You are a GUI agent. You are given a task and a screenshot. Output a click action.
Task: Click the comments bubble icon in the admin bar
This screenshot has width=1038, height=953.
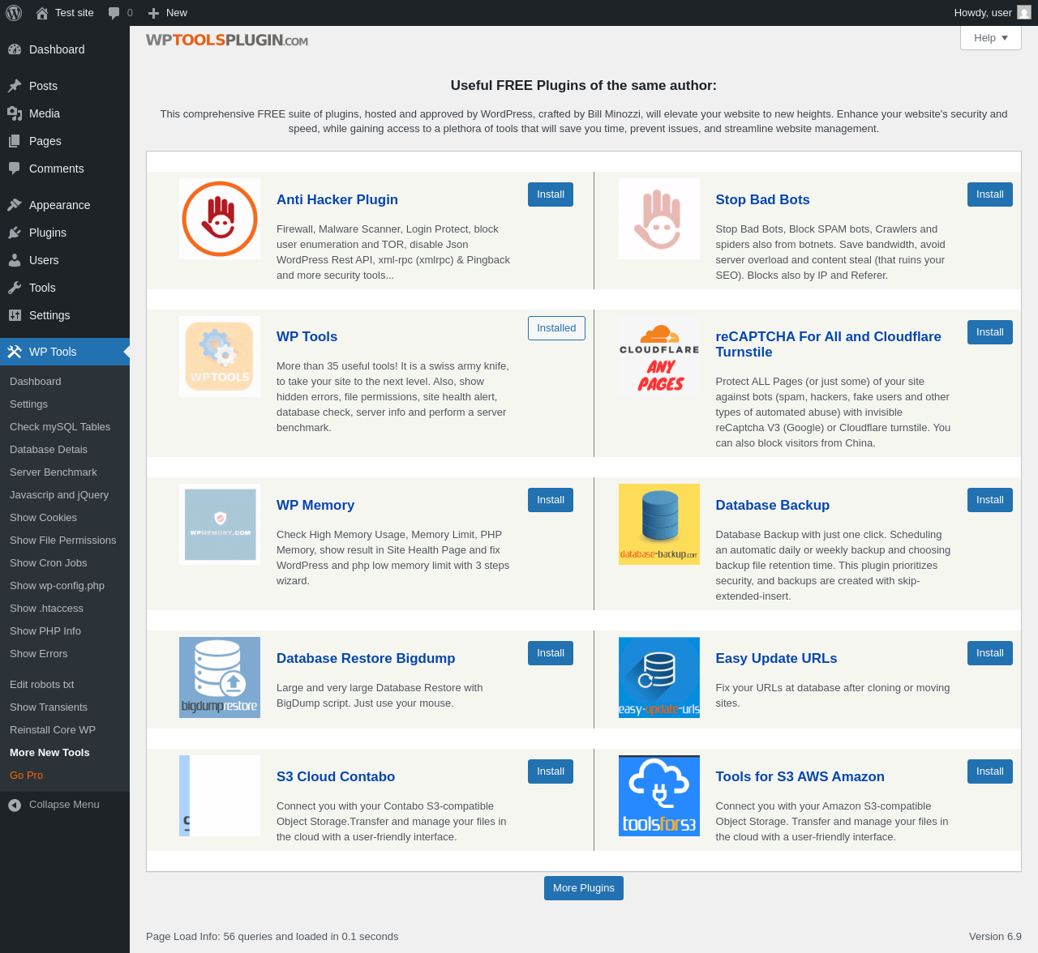pos(114,13)
